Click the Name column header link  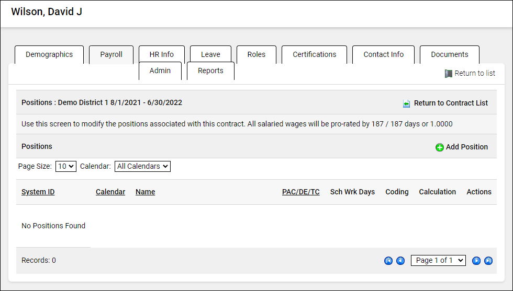(145, 192)
